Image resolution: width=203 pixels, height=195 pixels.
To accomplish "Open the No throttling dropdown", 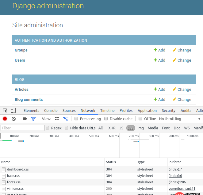I will click(x=170, y=119).
